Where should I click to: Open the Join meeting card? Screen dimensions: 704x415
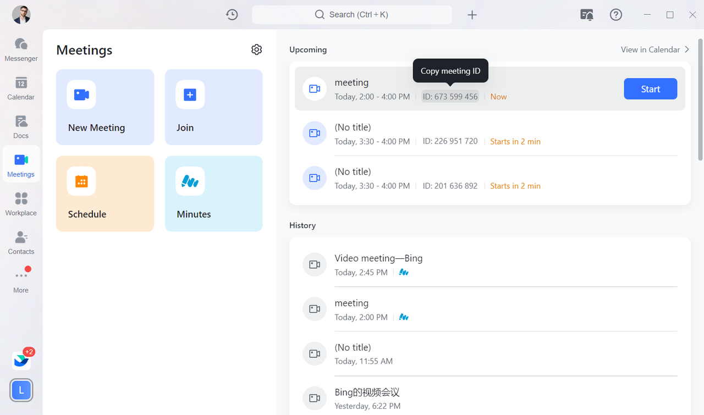(213, 107)
